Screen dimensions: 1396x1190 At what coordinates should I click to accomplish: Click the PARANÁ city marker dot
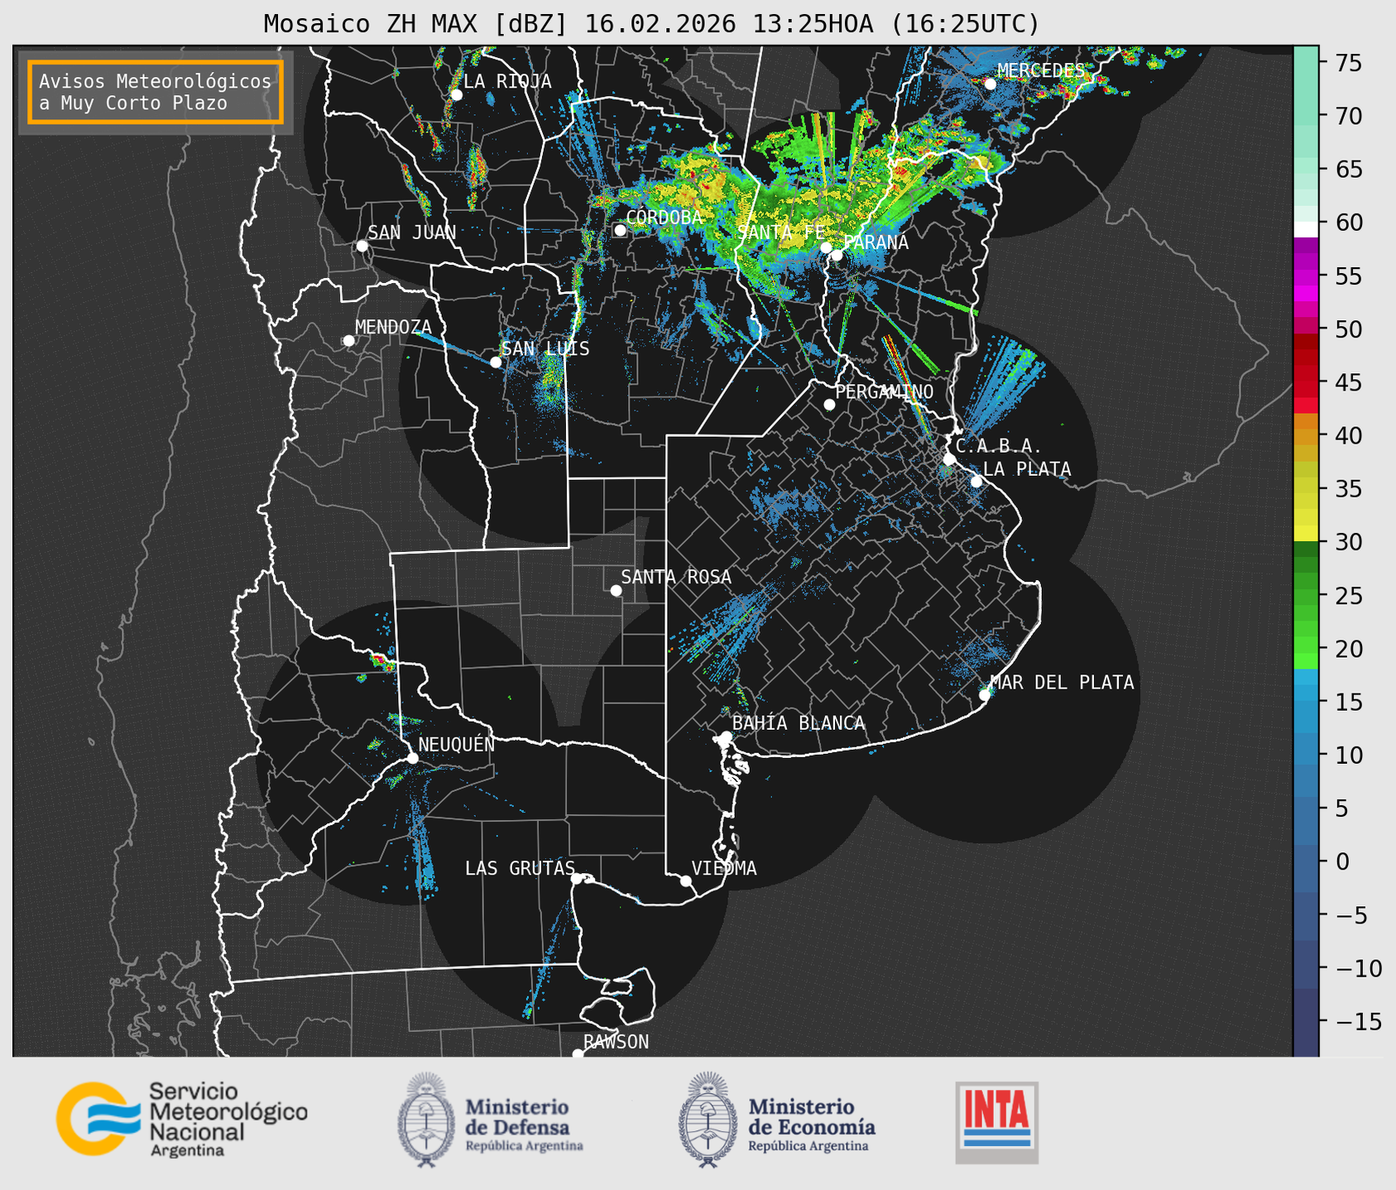[x=837, y=255]
